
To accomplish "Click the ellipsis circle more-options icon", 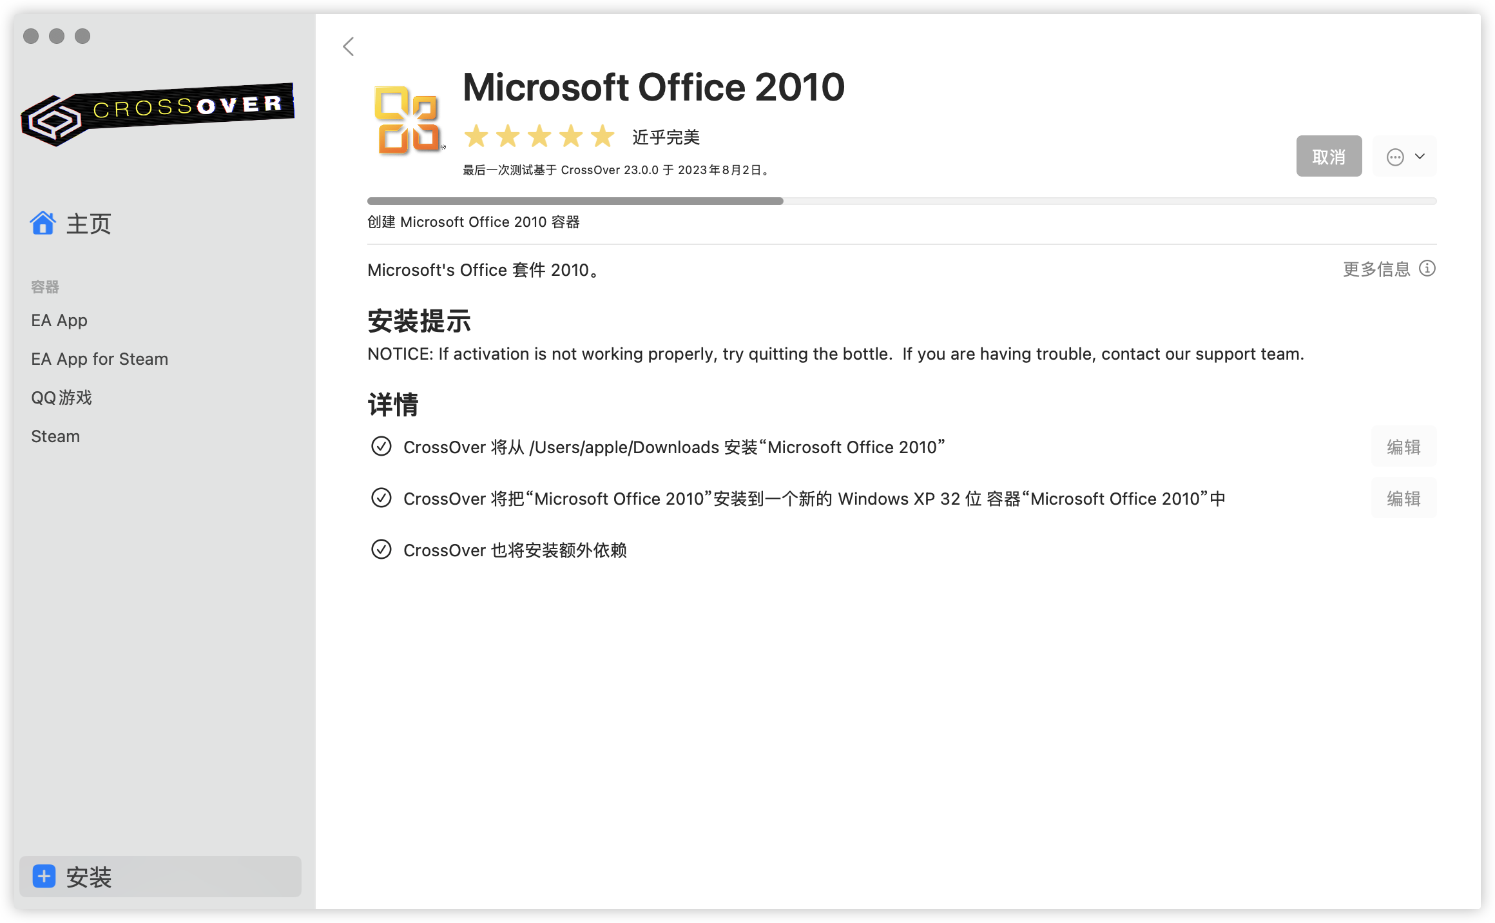I will [x=1395, y=157].
